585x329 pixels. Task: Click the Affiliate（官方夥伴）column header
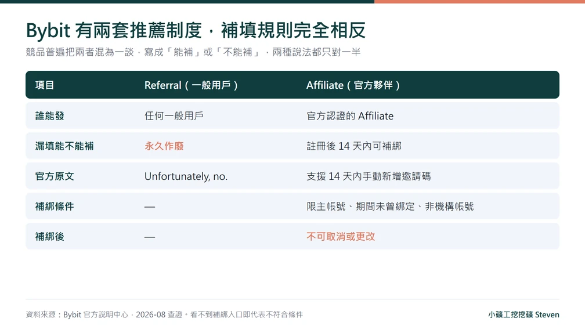tap(353, 85)
